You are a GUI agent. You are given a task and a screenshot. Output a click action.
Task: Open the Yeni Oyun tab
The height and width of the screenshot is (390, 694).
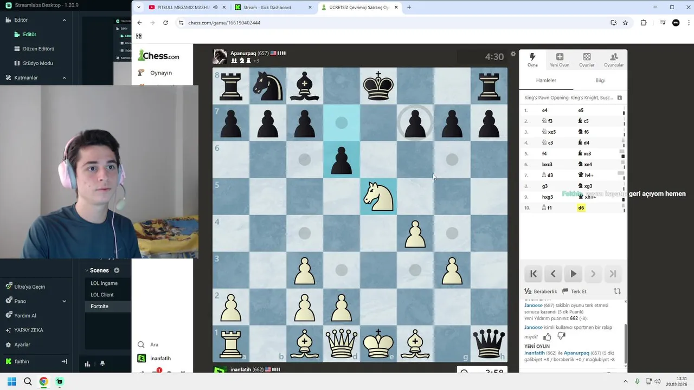(560, 60)
